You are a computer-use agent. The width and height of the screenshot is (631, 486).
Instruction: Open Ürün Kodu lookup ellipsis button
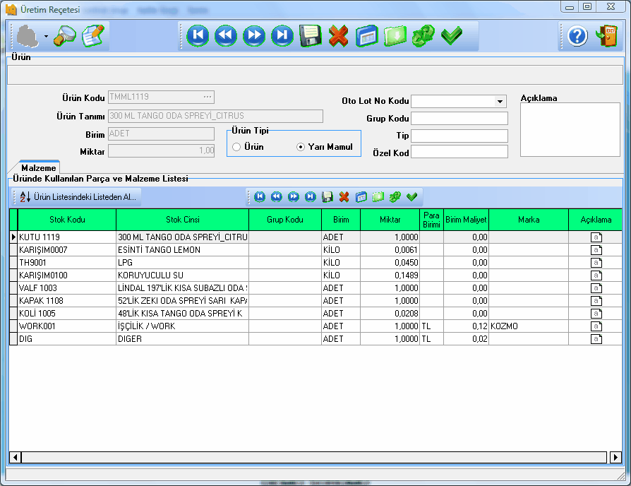tap(208, 97)
